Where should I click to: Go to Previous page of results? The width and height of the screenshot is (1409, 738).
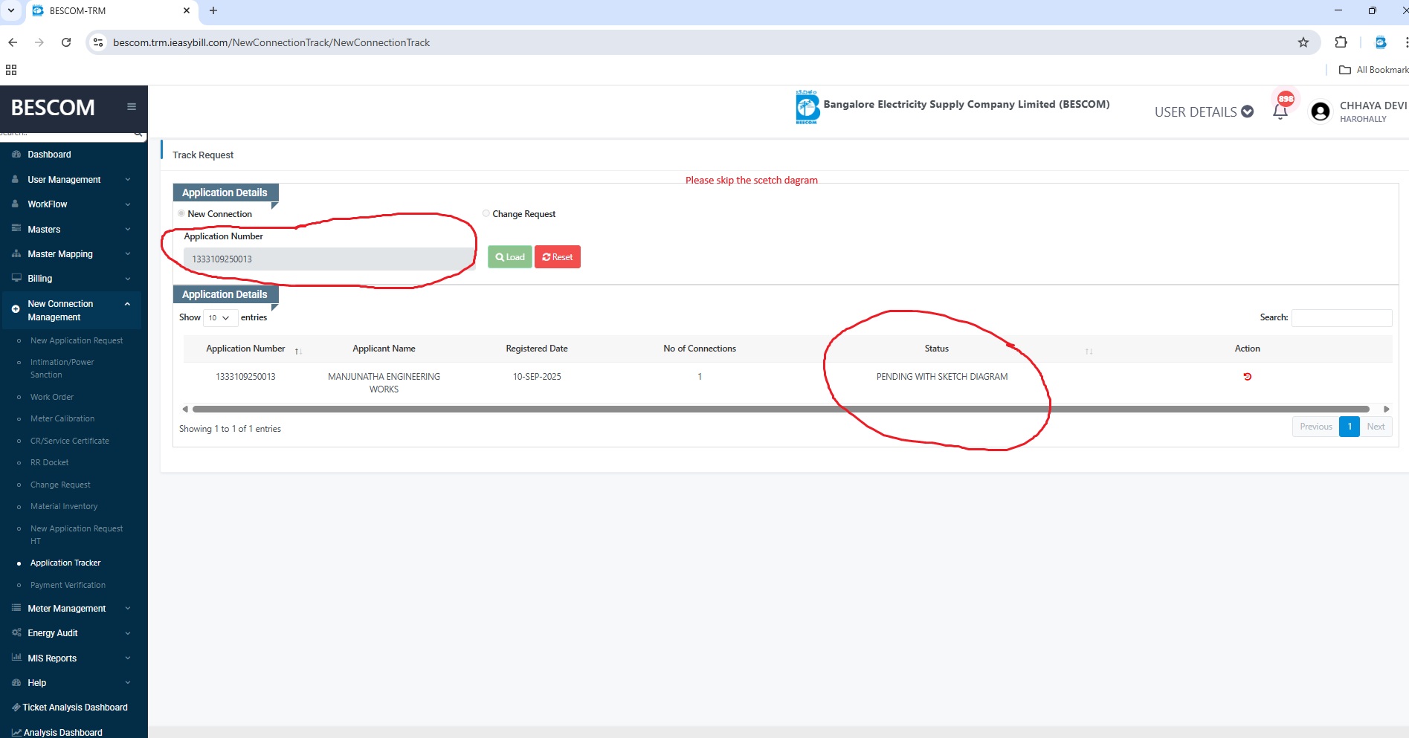1315,427
